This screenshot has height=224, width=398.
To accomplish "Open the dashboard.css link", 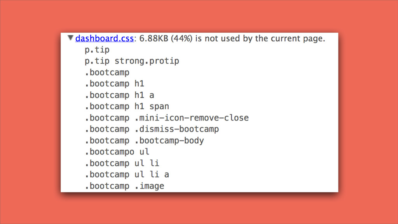I will pyautogui.click(x=104, y=38).
